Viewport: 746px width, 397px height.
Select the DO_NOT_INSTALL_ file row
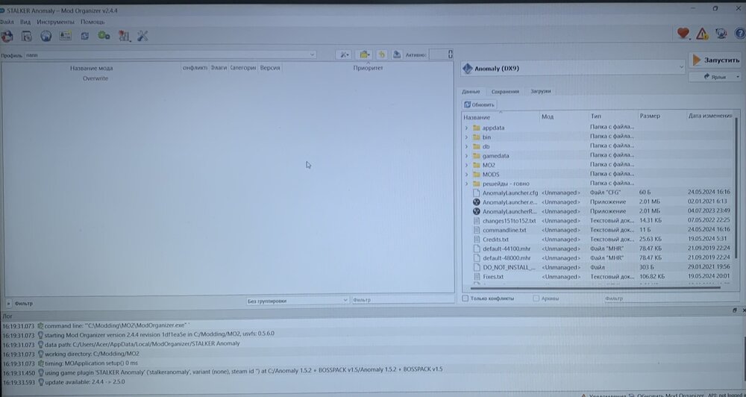click(598, 267)
